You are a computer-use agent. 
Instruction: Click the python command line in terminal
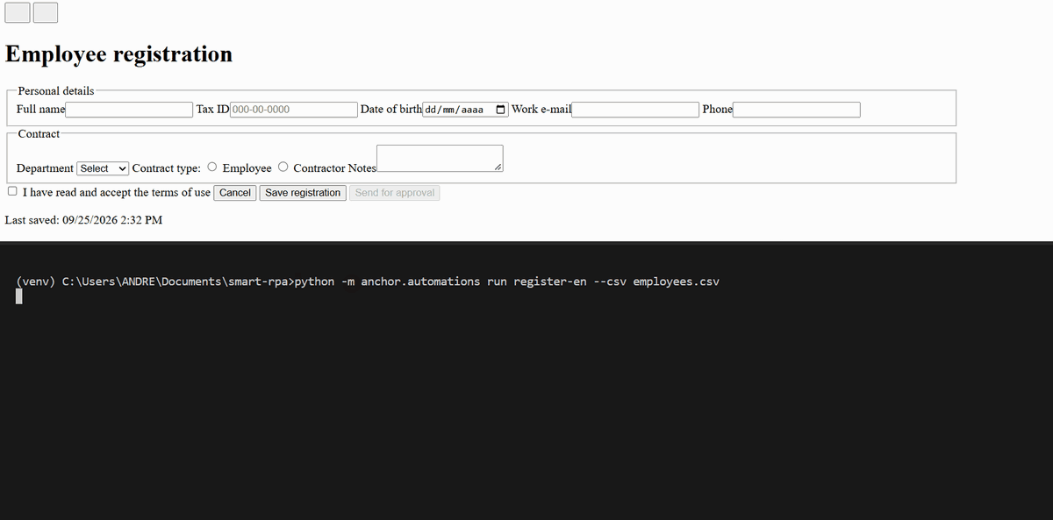pos(369,281)
